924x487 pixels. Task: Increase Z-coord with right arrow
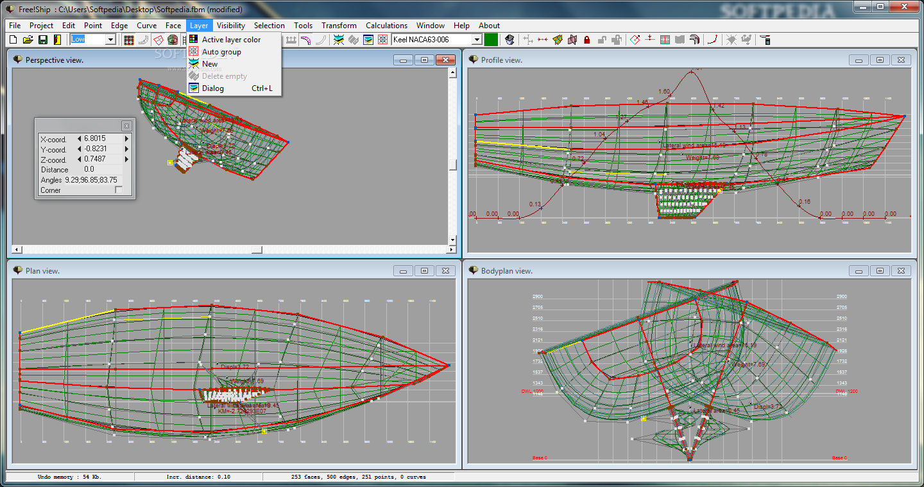126,159
